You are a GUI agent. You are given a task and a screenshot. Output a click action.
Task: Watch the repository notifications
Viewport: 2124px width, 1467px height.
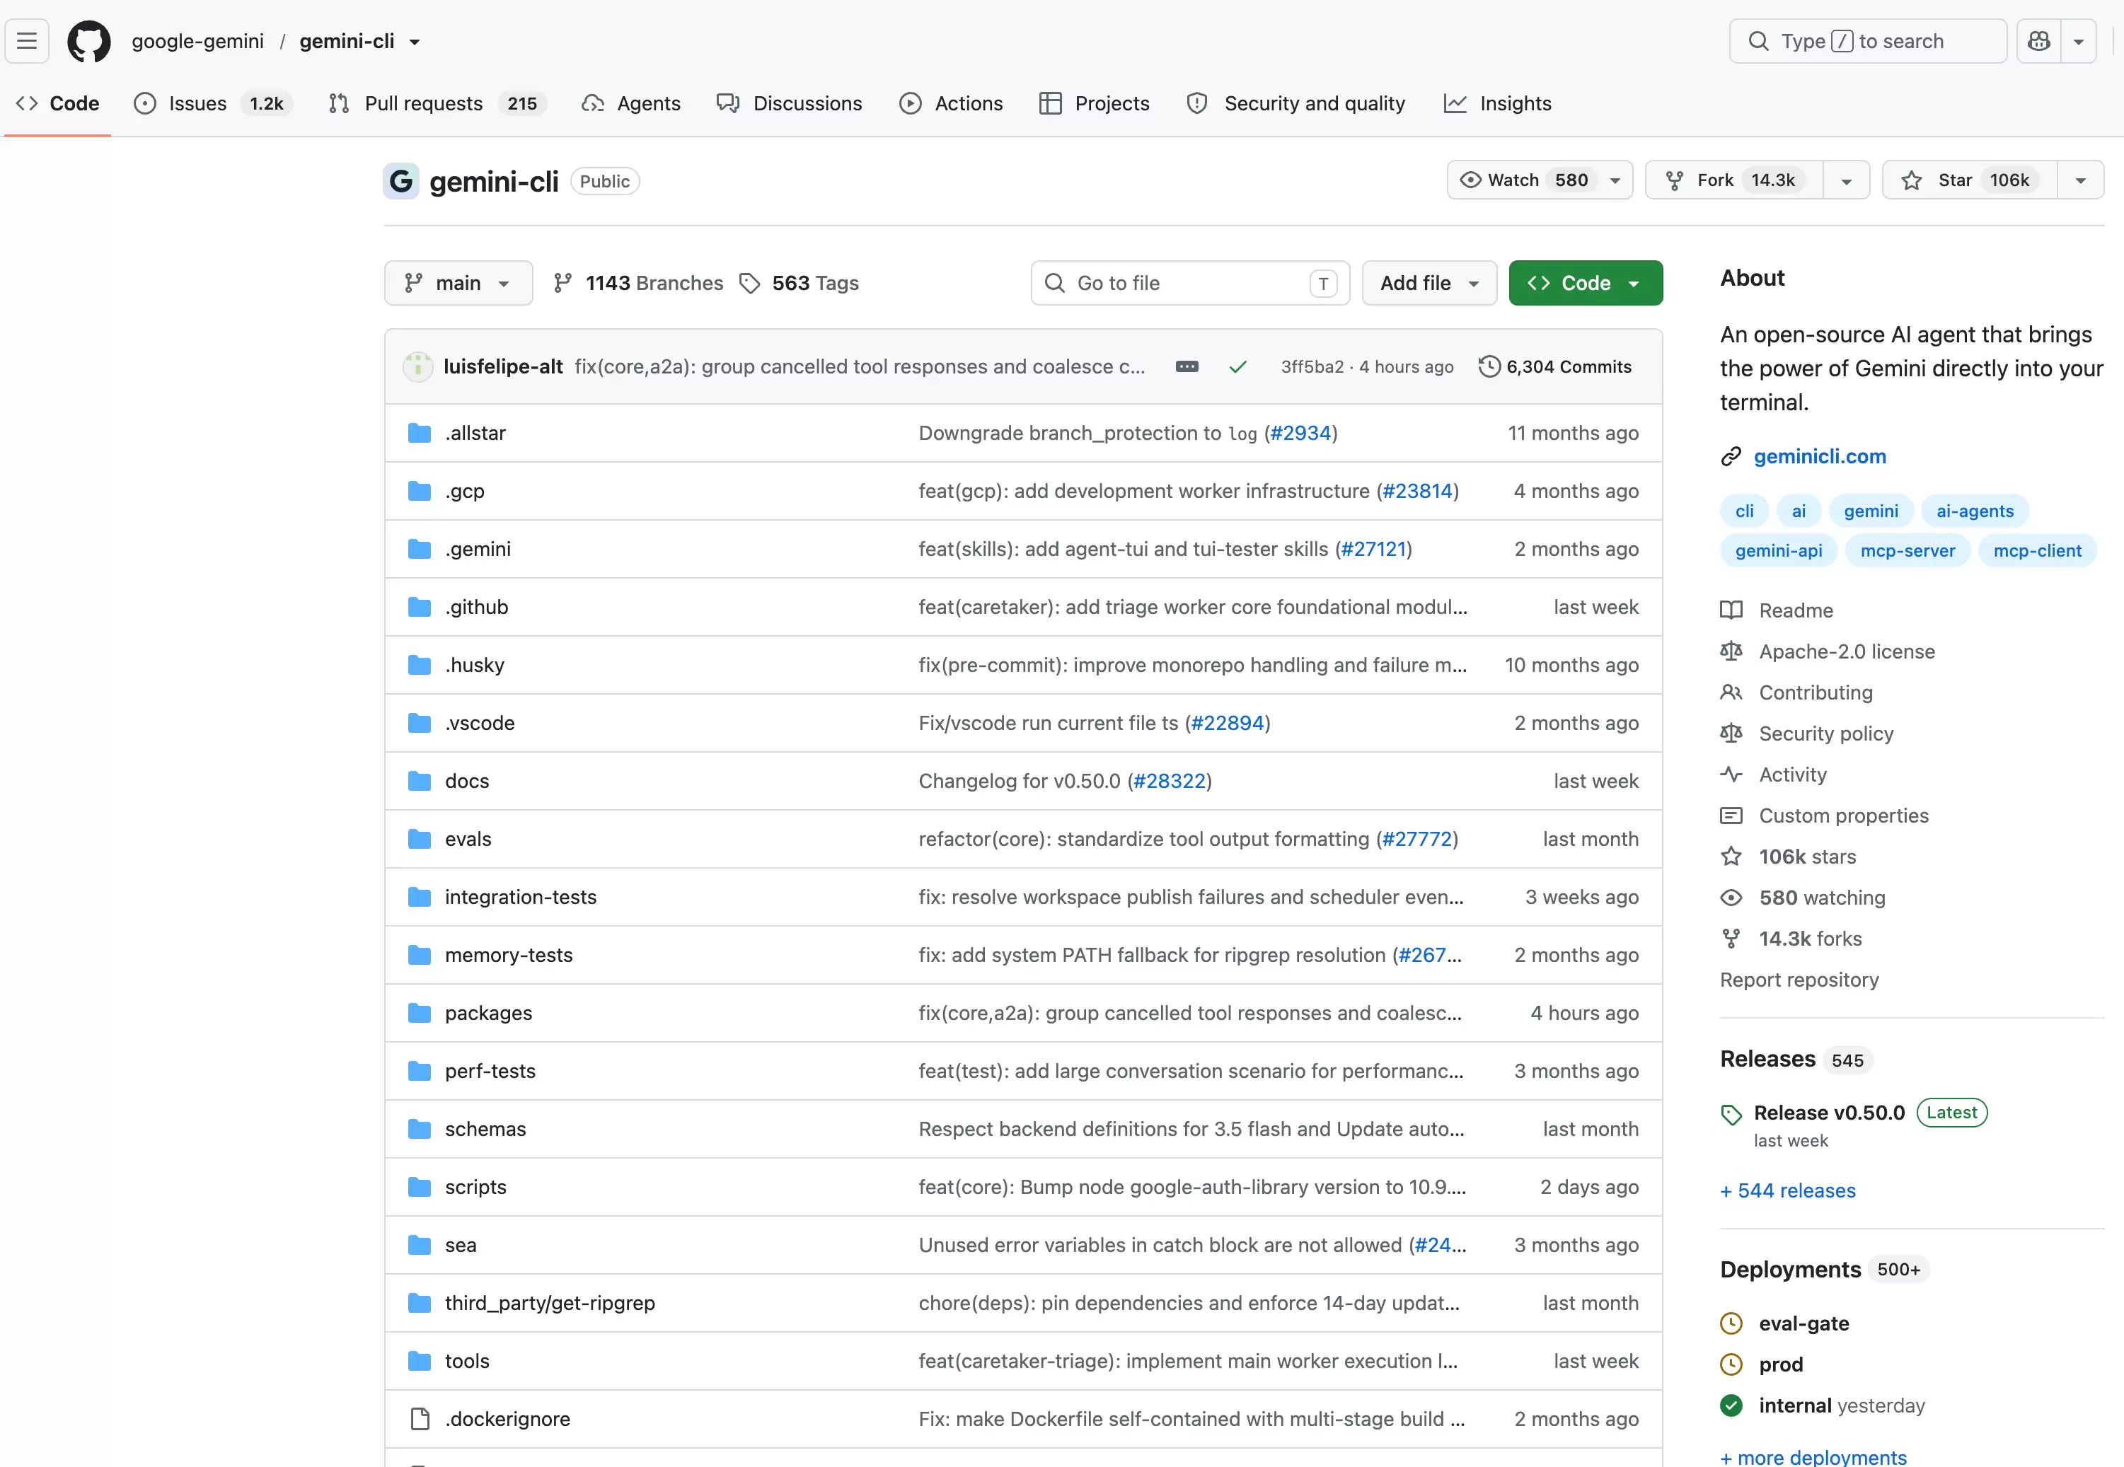[1539, 180]
